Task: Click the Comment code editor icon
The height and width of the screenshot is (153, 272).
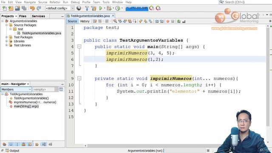Action: point(179,21)
